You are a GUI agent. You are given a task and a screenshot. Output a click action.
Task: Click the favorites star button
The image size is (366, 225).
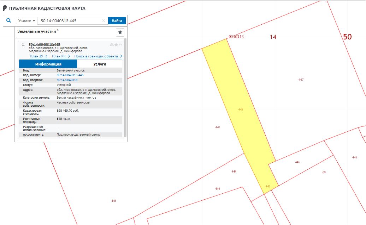pos(120,32)
